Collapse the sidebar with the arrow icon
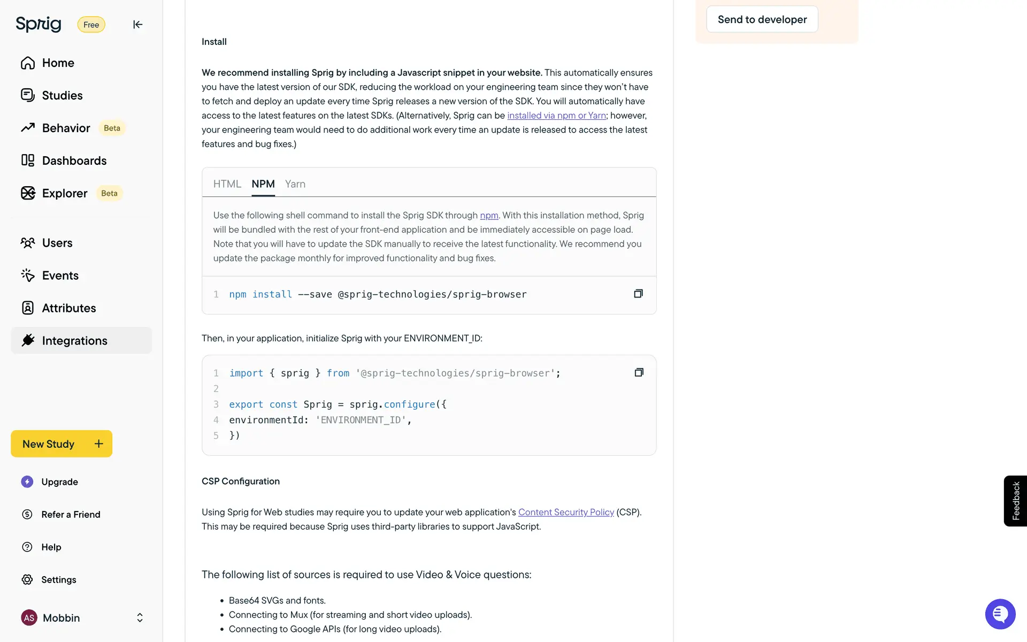Screen dimensions: 1027x642 point(137,25)
